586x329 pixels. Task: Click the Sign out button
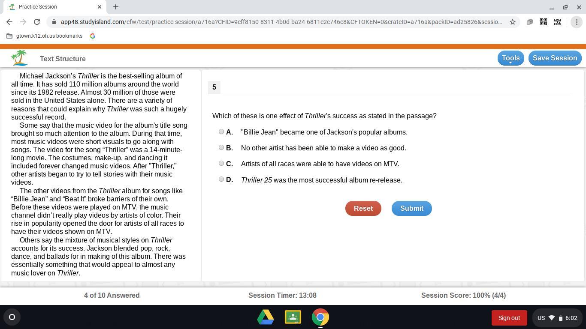pyautogui.click(x=509, y=318)
